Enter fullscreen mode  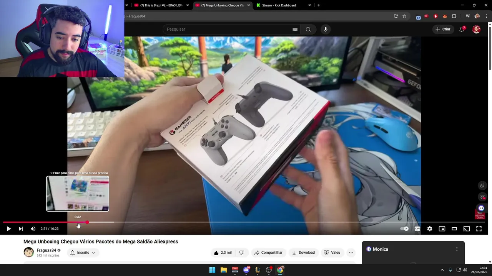tap(479, 229)
